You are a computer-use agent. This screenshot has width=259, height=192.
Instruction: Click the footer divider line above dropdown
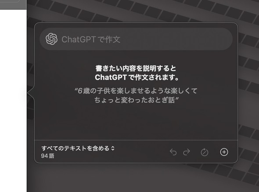[x=136, y=140]
